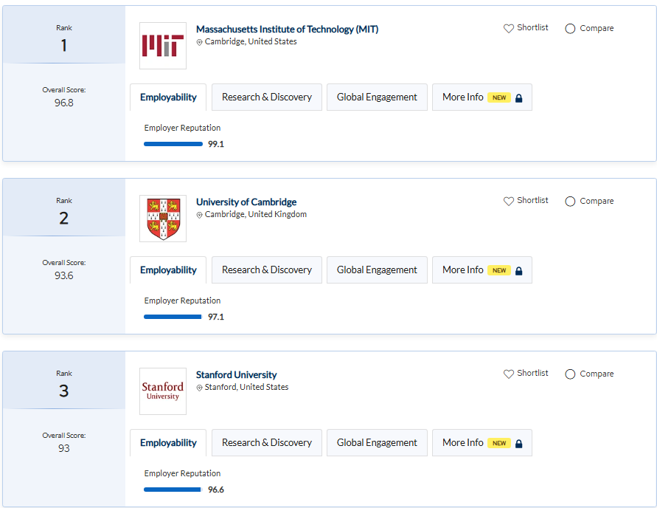Click the Cambridge, United States location text
Image resolution: width=657 pixels, height=508 pixels.
251,41
